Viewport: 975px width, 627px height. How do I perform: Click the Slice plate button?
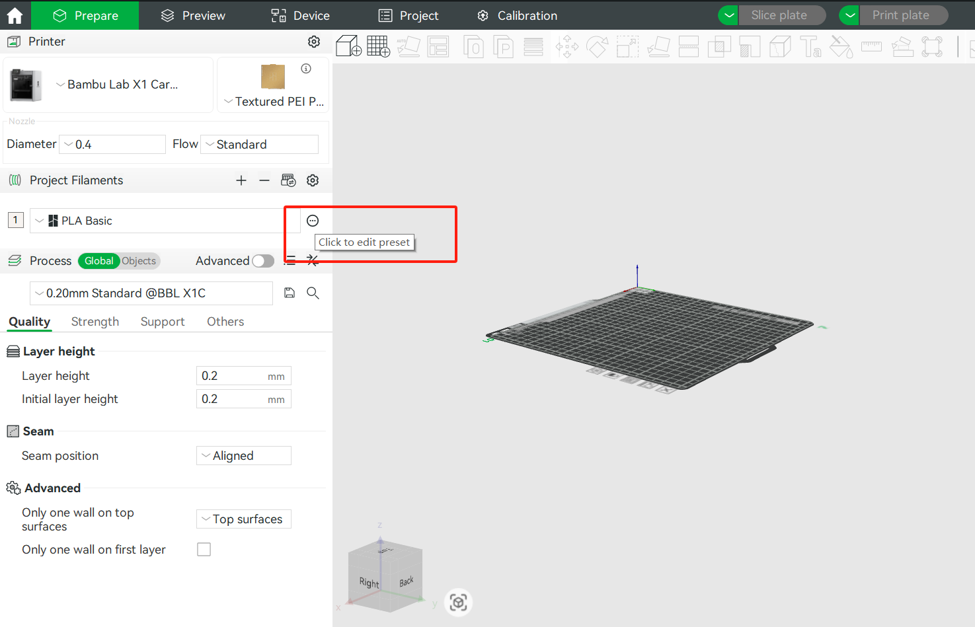(x=780, y=15)
